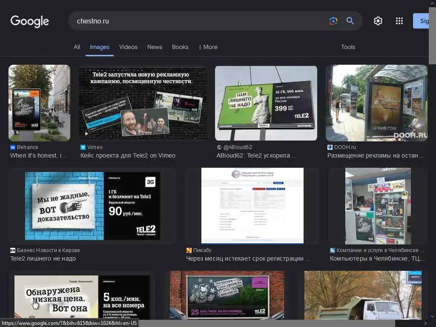Click the DOOH.ru source name
Image resolution: width=436 pixels, height=327 pixels.
[345, 147]
